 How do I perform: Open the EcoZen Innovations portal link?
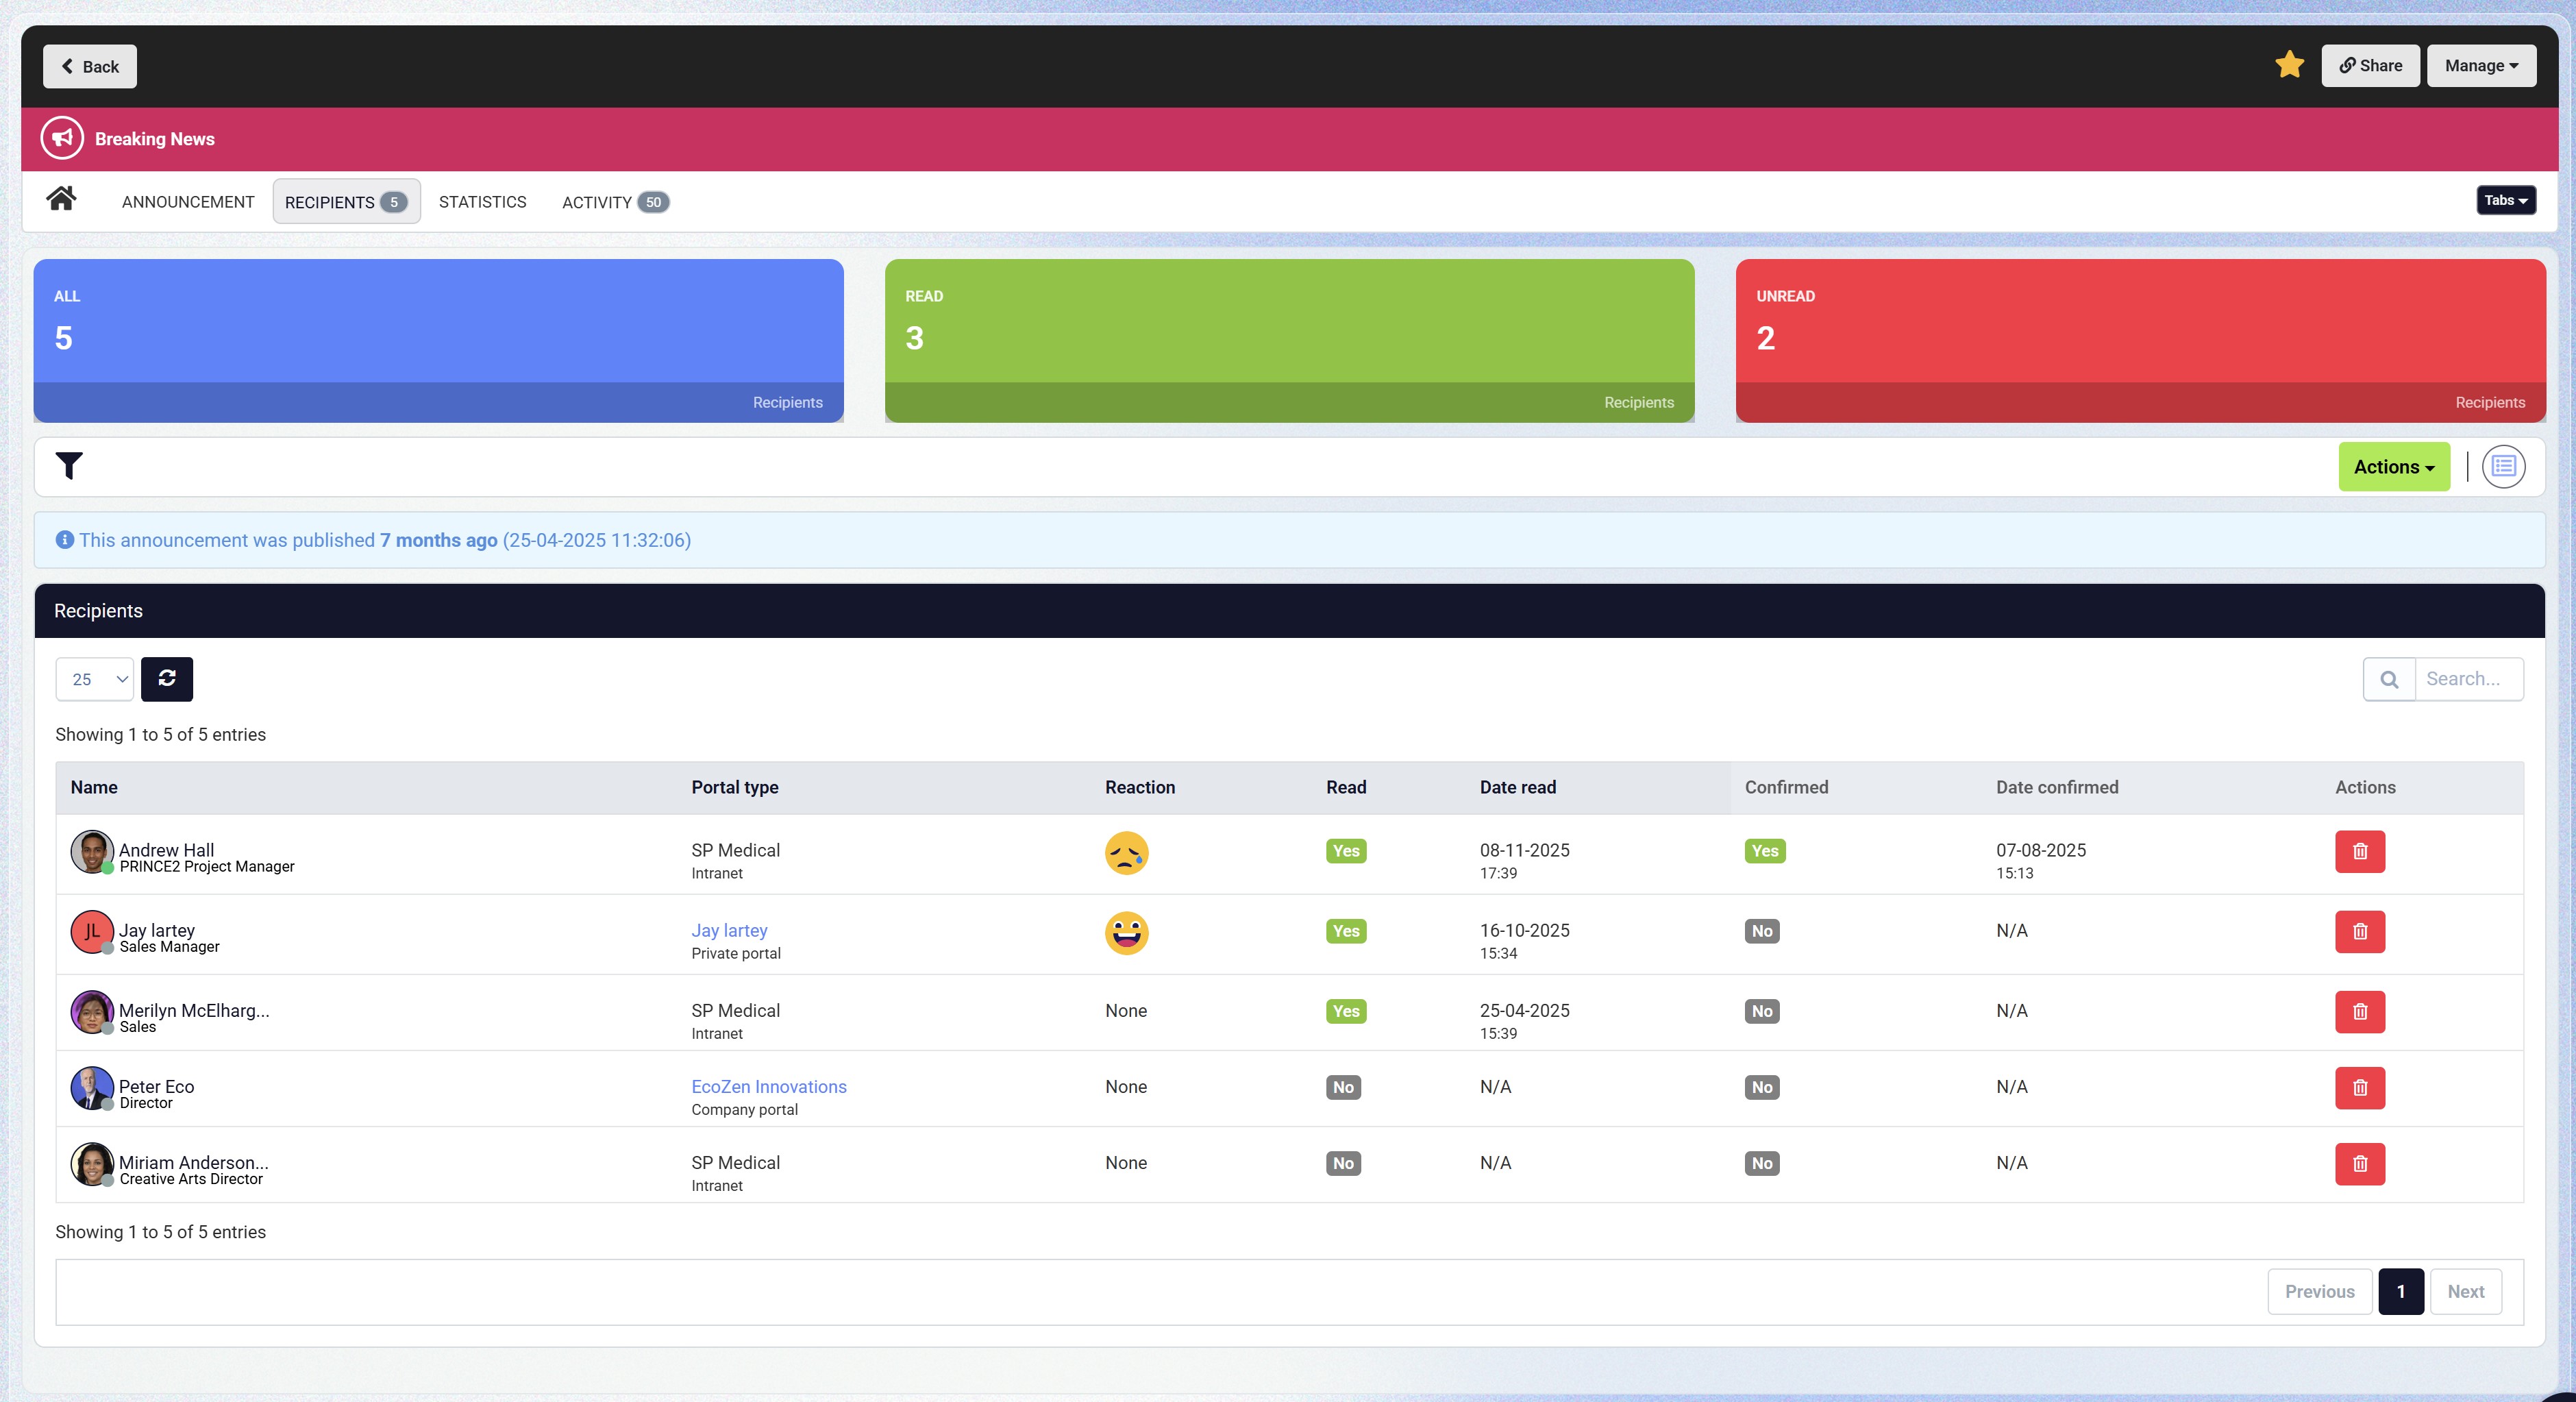[x=768, y=1086]
